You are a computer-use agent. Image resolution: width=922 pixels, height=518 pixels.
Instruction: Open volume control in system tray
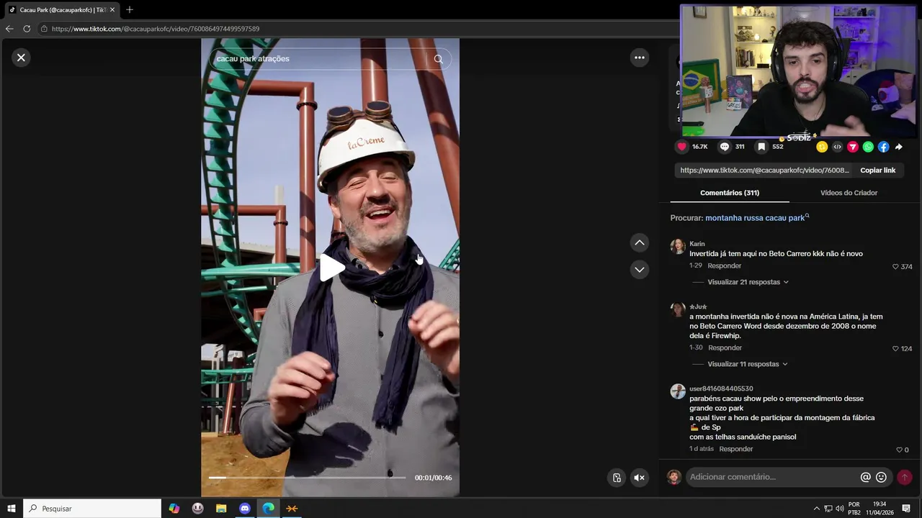pos(839,509)
